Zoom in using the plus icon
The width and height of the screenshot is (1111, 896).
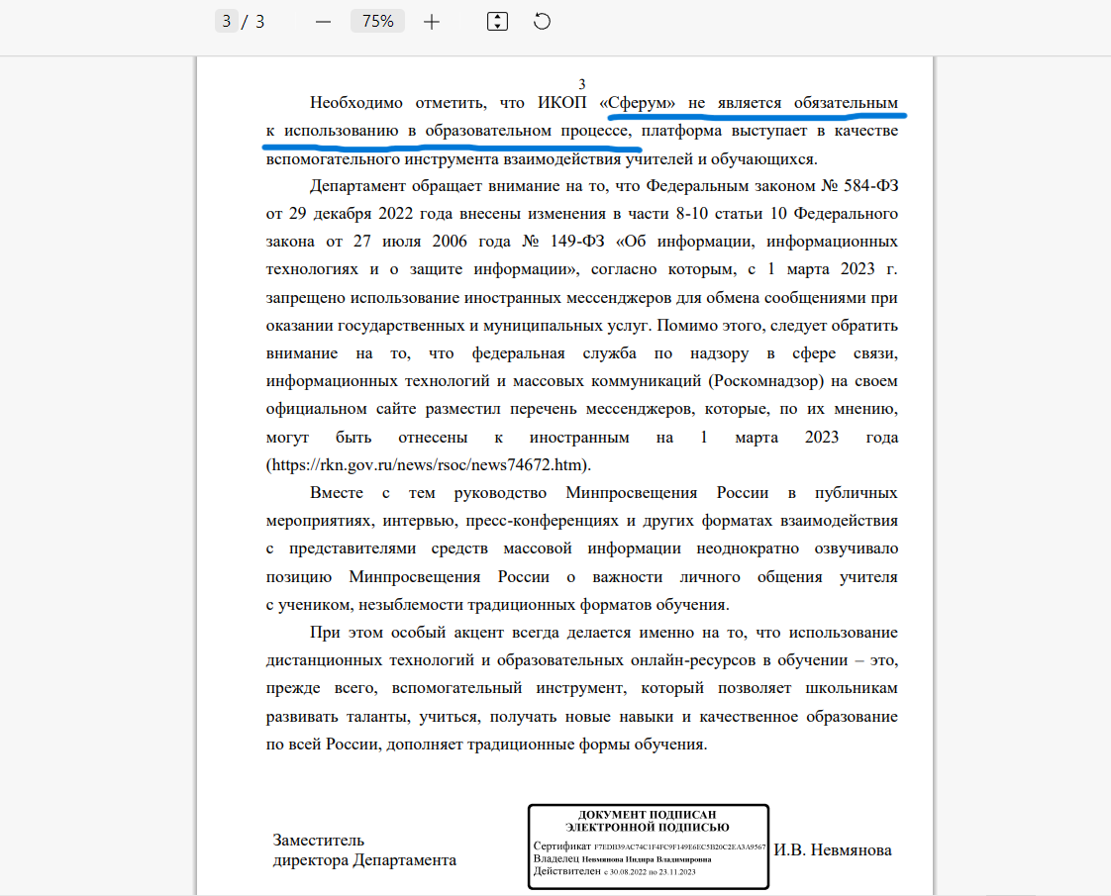click(431, 20)
